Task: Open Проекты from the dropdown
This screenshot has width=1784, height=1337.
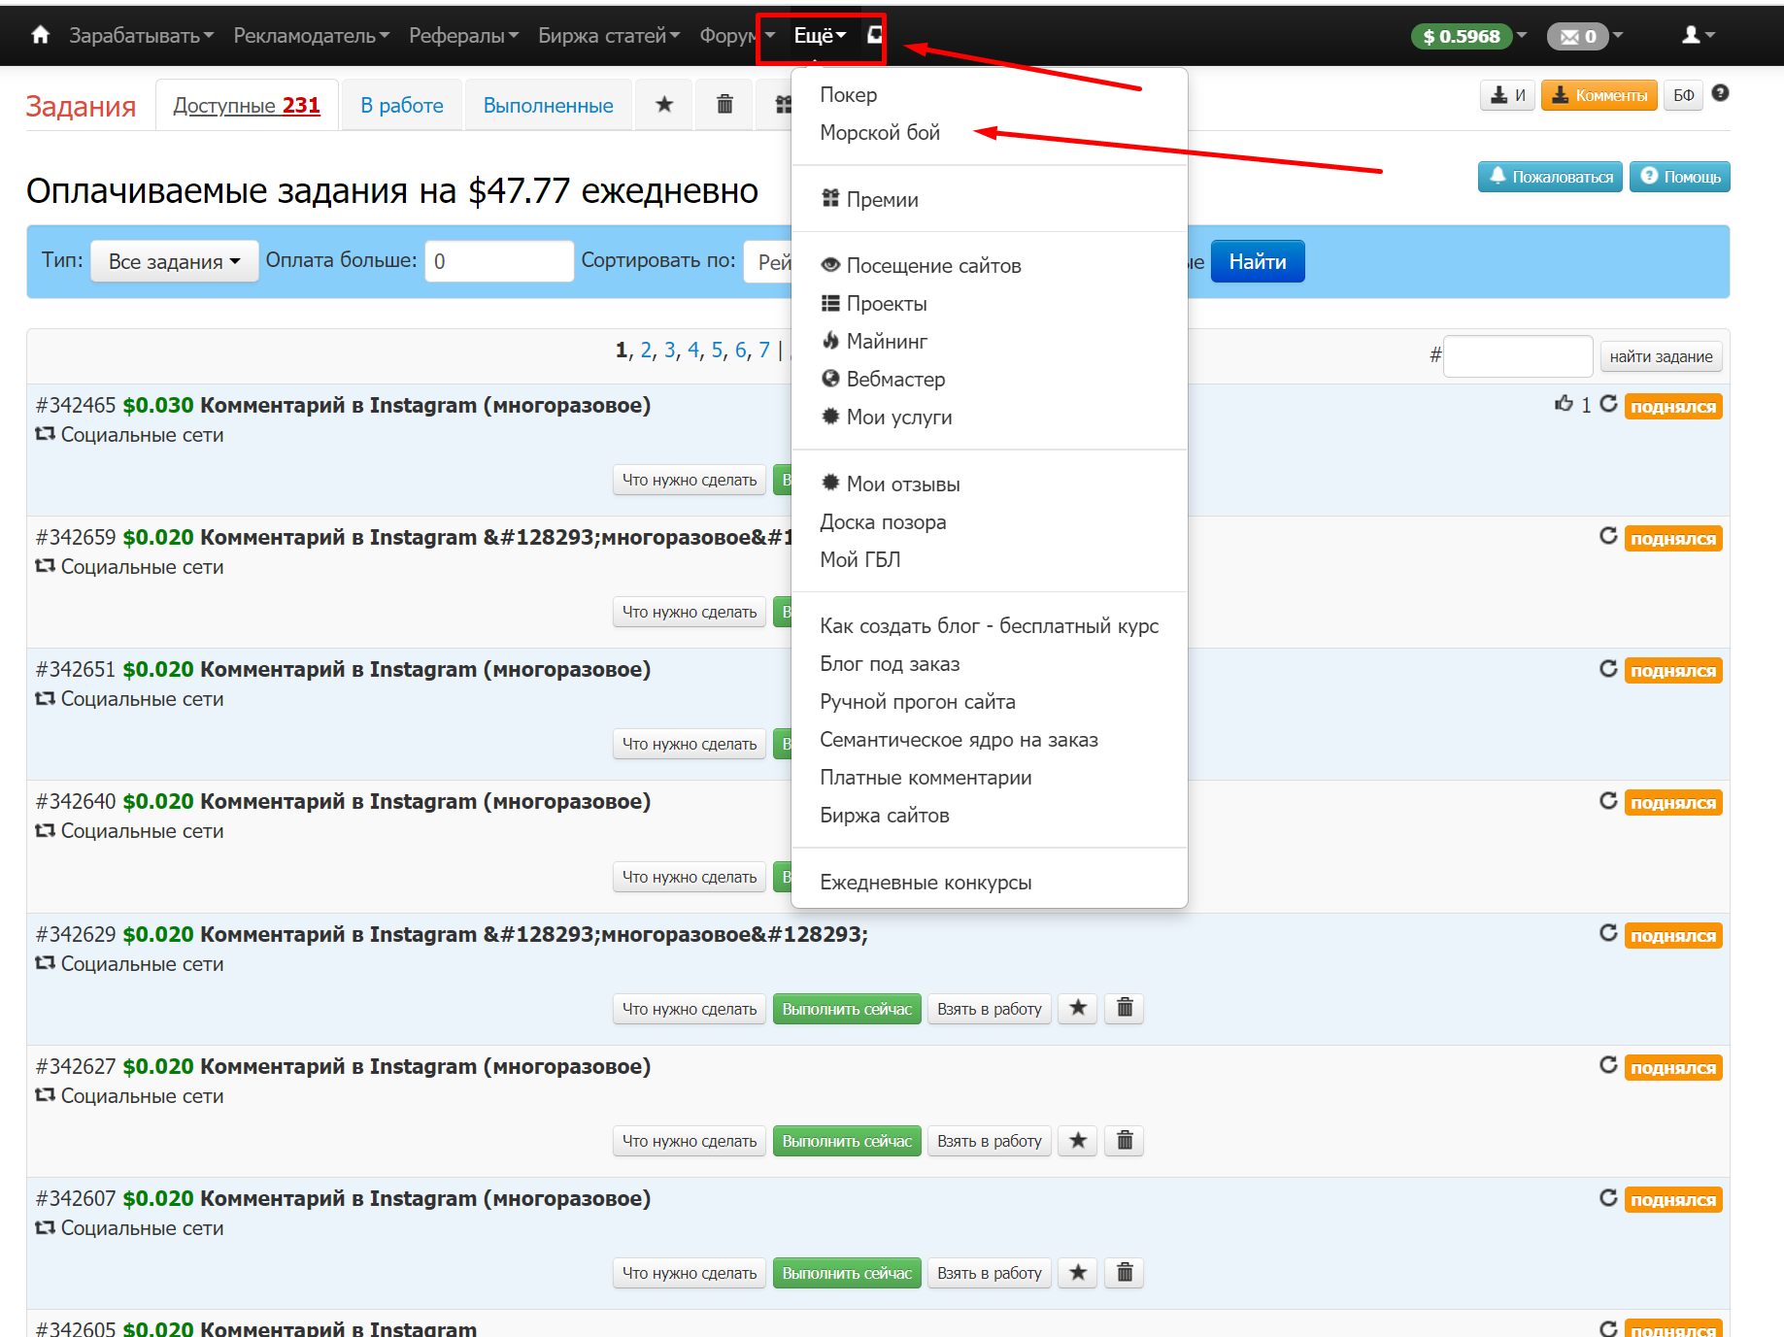Action: [x=874, y=304]
